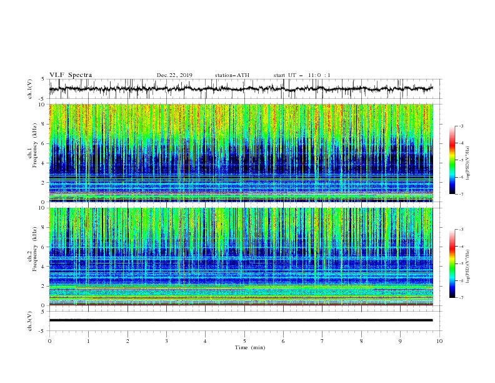Click the "-5" tick of the upper color bar
The width and height of the screenshot is (495, 383).
[461, 160]
